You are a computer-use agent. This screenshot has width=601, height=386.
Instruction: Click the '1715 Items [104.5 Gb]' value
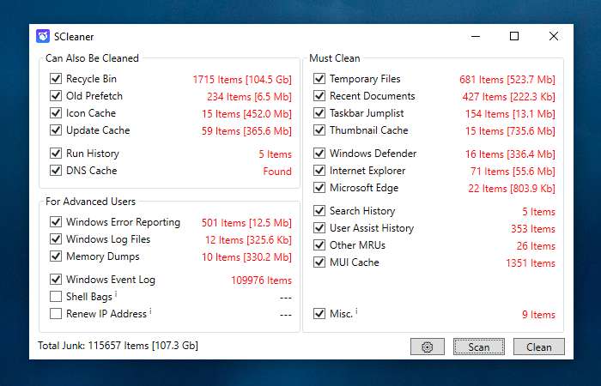(242, 80)
